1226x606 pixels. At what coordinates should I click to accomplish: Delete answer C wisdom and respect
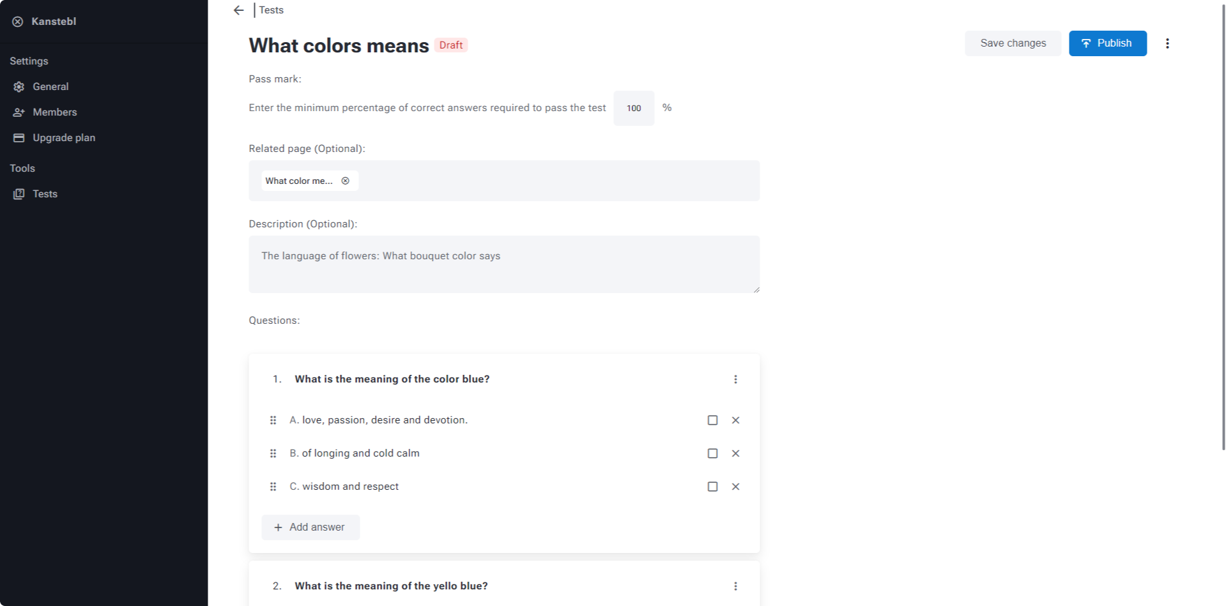pyautogui.click(x=735, y=487)
